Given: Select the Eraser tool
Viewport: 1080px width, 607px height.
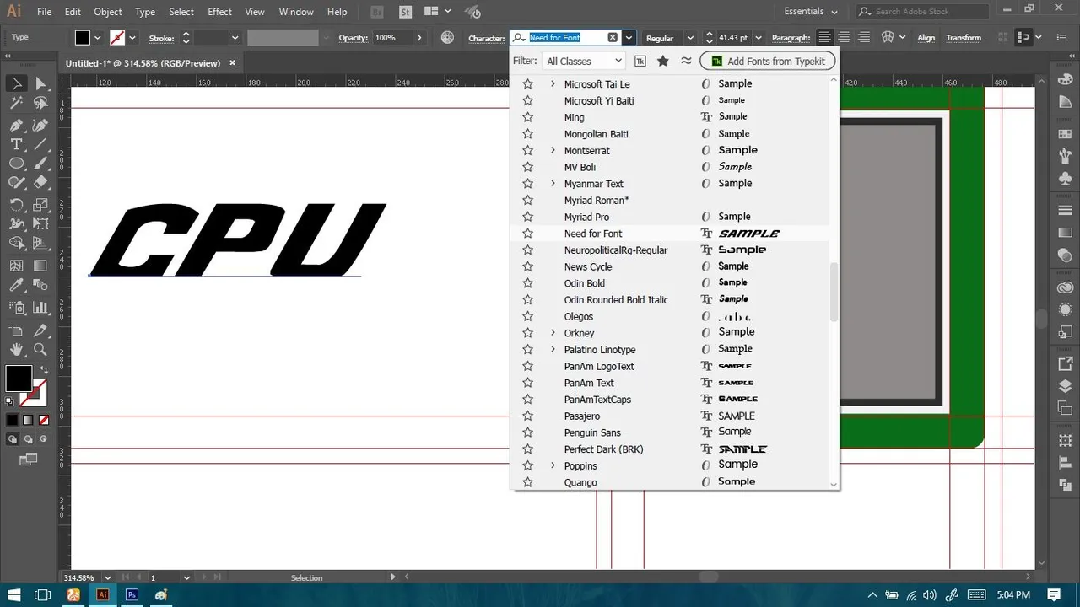Looking at the screenshot, I should [40, 182].
